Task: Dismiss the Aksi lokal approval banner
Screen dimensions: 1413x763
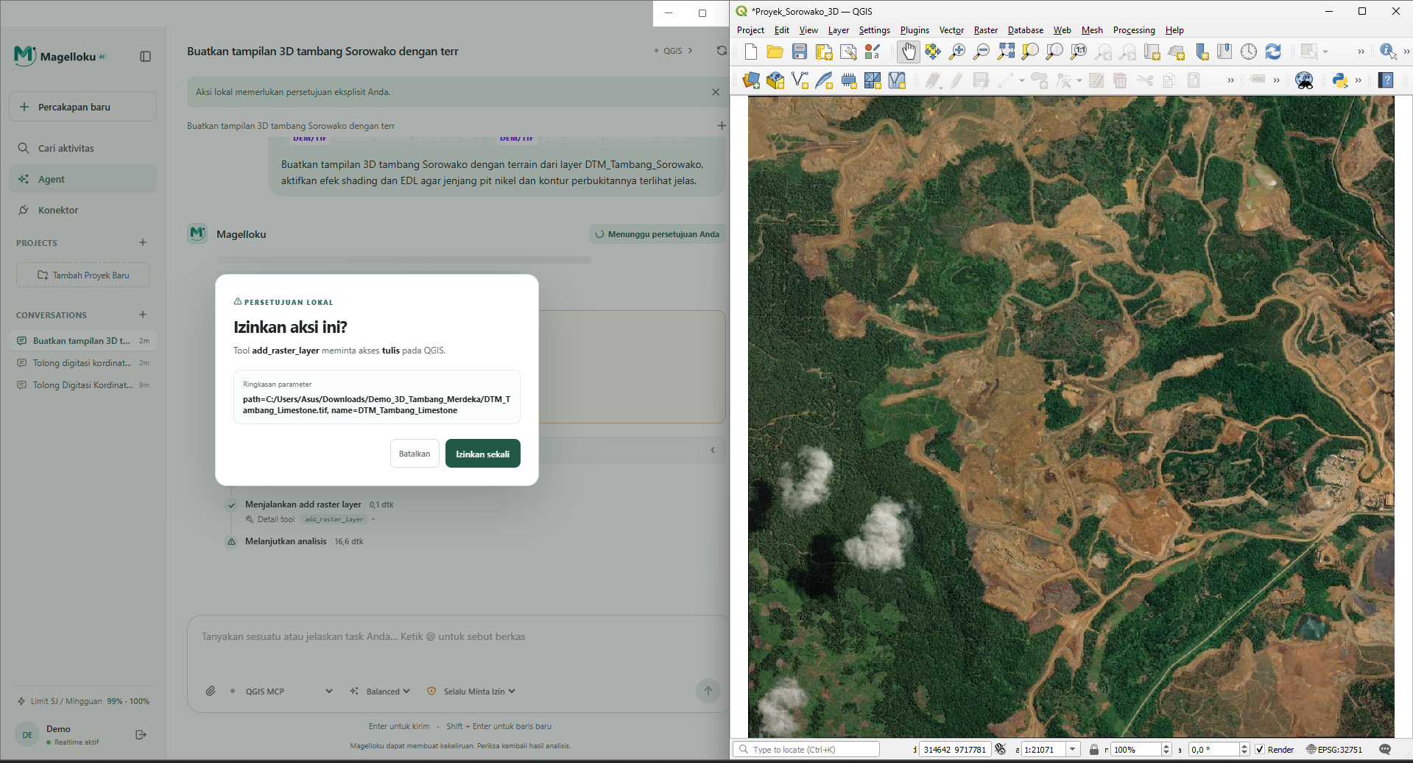Action: (716, 92)
